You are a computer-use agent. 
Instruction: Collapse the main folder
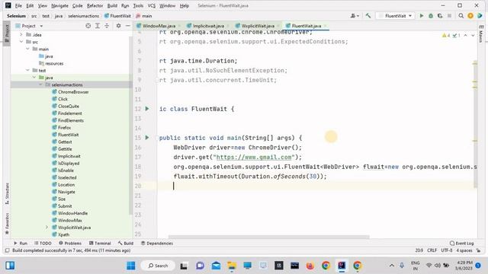click(27, 49)
